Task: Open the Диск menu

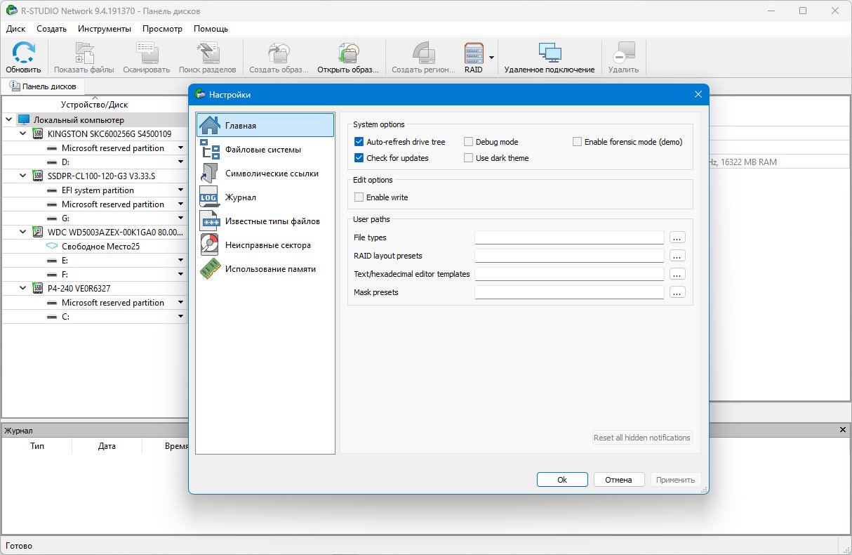Action: [x=15, y=29]
